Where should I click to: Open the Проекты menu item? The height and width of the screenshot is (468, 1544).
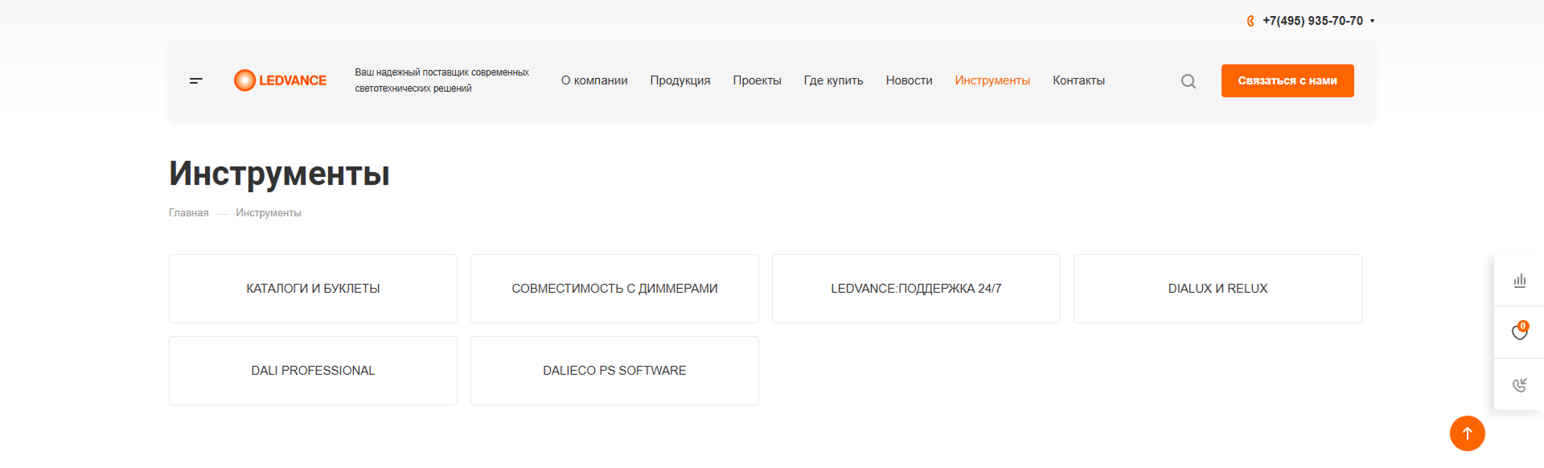757,80
